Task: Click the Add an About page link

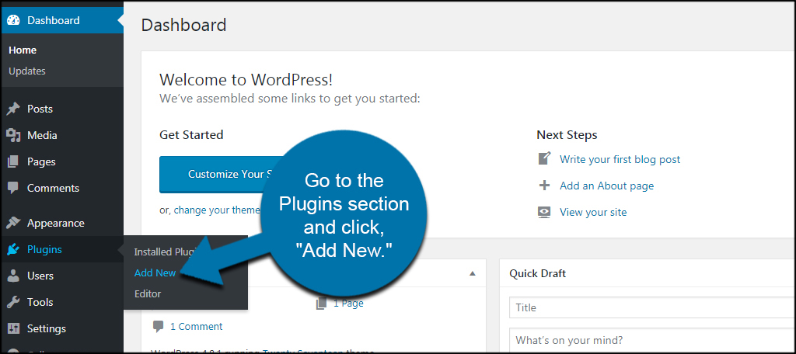Action: tap(606, 186)
